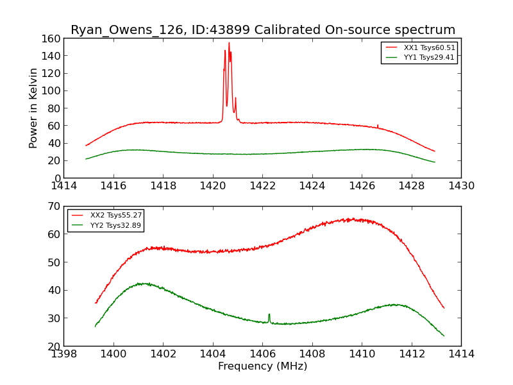Click the small red spike near 1426.6 MHz

(378, 126)
